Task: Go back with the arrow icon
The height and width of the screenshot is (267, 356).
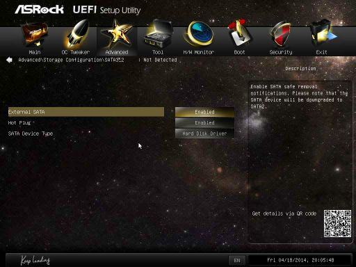Action: (9, 60)
